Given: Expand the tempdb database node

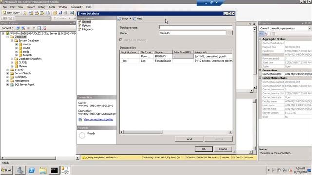Looking at the screenshot, I should pyautogui.click(x=16, y=55).
